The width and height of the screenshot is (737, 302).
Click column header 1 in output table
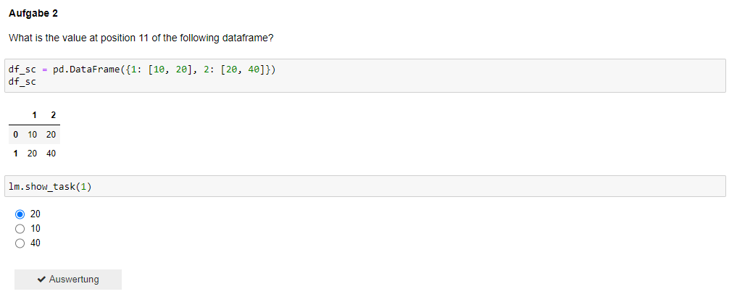click(x=34, y=115)
